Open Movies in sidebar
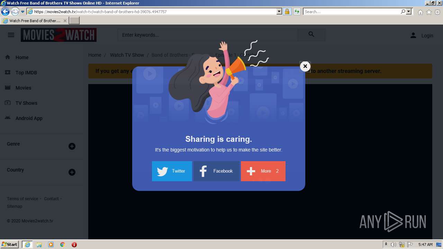The width and height of the screenshot is (443, 249). coord(23,88)
